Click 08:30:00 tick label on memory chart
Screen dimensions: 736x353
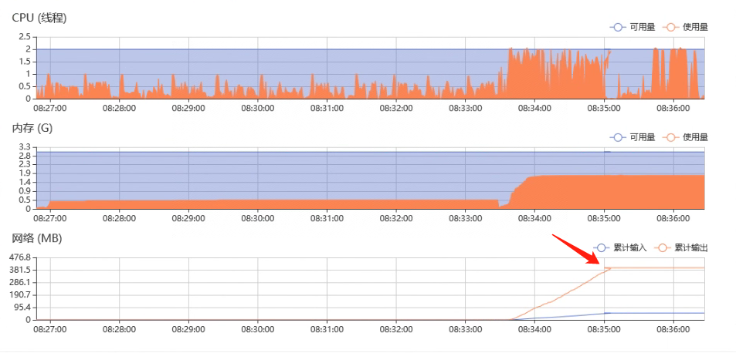(257, 219)
